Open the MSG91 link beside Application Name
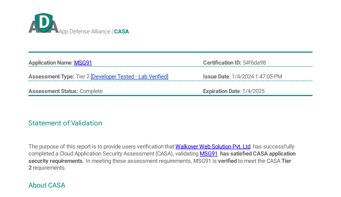341x197 pixels. 83,63
